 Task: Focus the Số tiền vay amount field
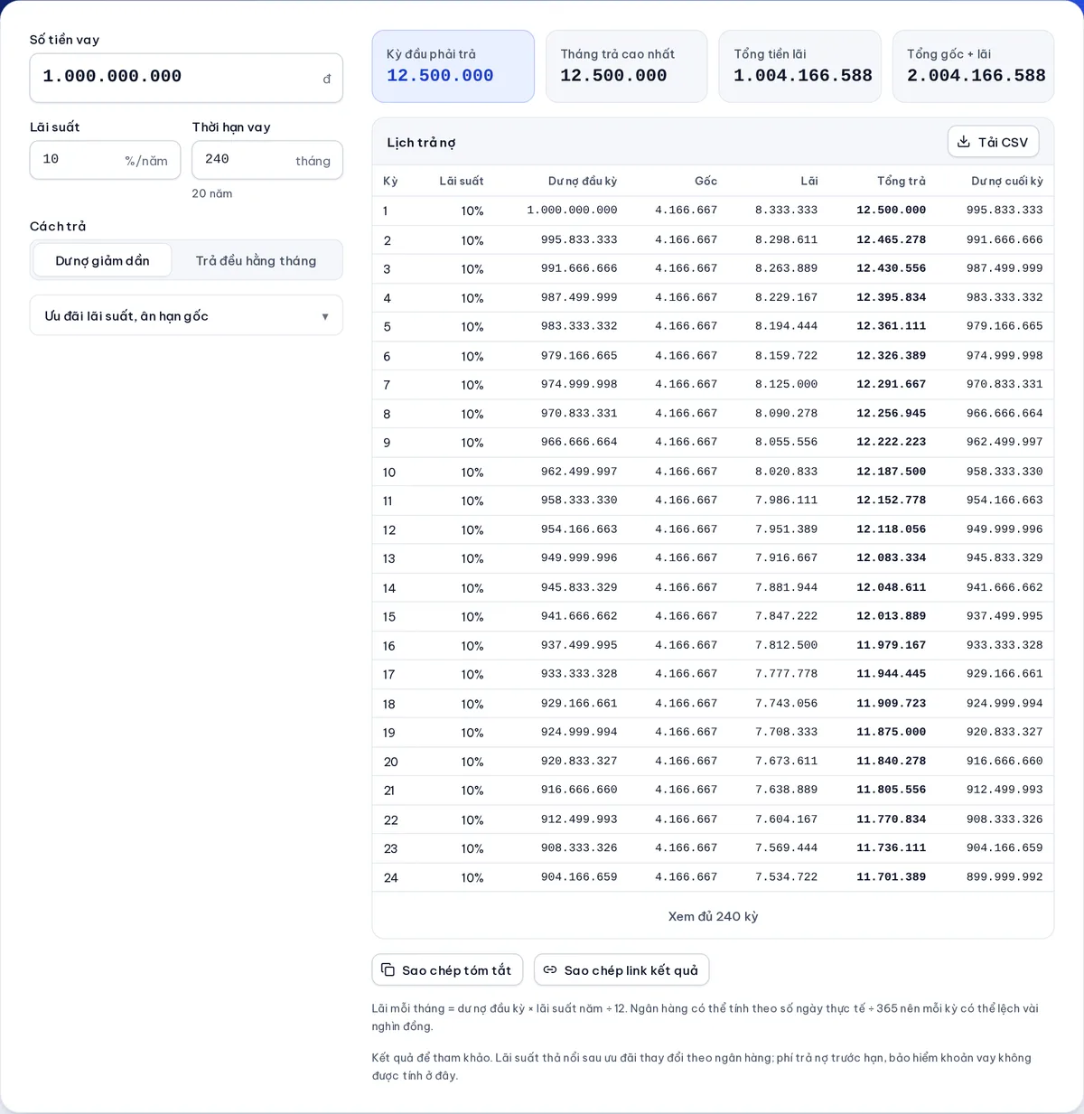coord(186,78)
